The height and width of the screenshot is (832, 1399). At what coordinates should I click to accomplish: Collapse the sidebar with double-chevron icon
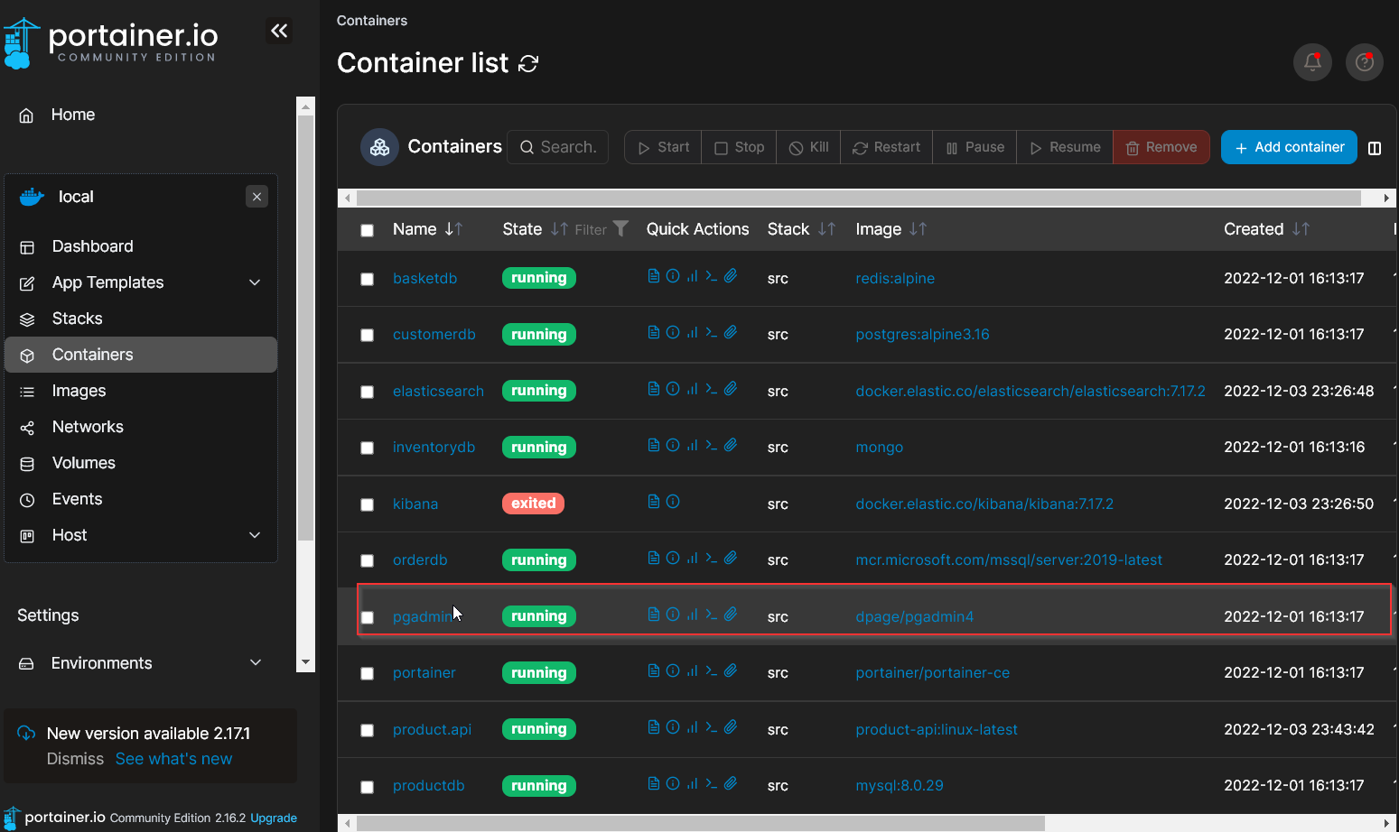click(x=280, y=32)
